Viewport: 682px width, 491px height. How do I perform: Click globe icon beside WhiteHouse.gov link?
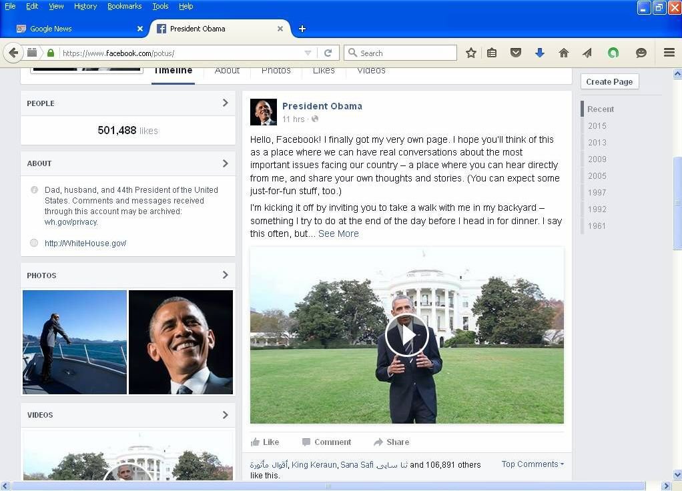coord(34,243)
